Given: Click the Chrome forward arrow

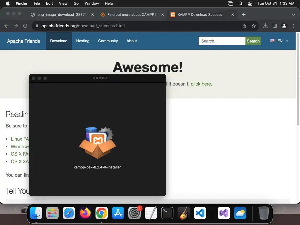Looking at the screenshot, I should coord(16,26).
